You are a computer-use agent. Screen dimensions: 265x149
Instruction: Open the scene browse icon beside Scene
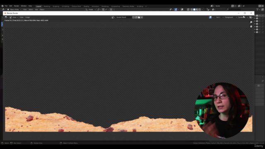coord(212,6)
